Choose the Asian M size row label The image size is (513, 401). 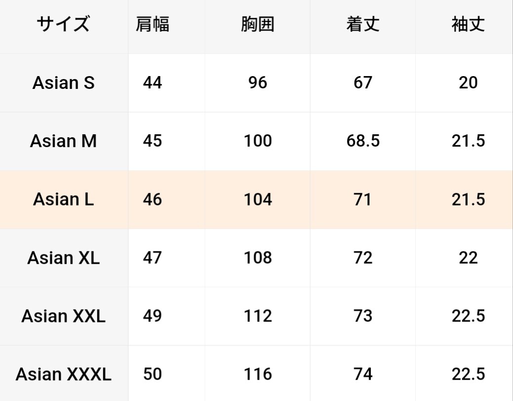point(63,141)
